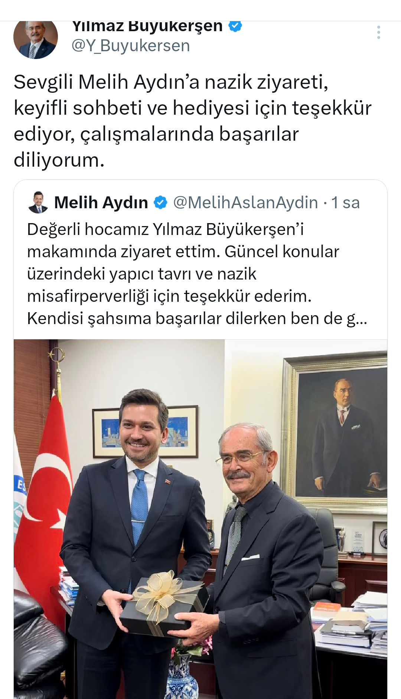Click verified badge beside Yılmaz Büyükerşen
Viewport: 401px width, 699px height.
tap(235, 26)
